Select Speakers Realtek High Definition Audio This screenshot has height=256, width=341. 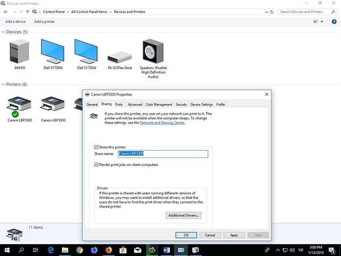pyautogui.click(x=153, y=52)
